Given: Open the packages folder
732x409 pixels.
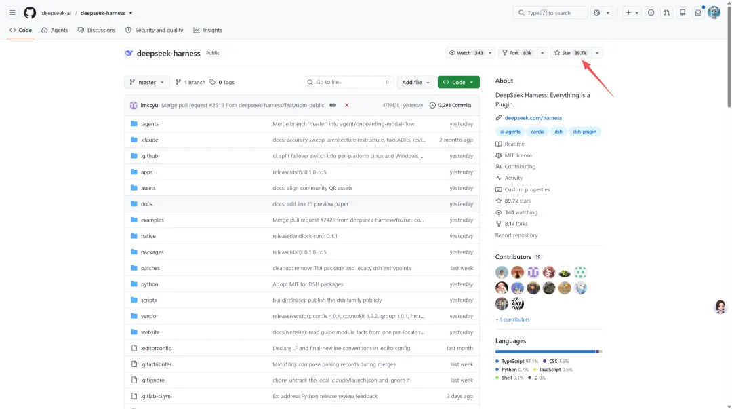Looking at the screenshot, I should (152, 252).
